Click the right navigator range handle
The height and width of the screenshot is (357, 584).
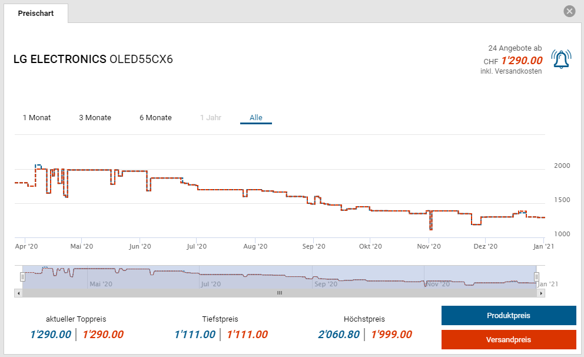[536, 276]
